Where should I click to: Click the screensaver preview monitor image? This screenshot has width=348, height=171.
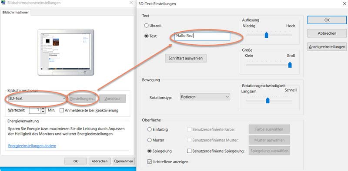pyautogui.click(x=66, y=52)
